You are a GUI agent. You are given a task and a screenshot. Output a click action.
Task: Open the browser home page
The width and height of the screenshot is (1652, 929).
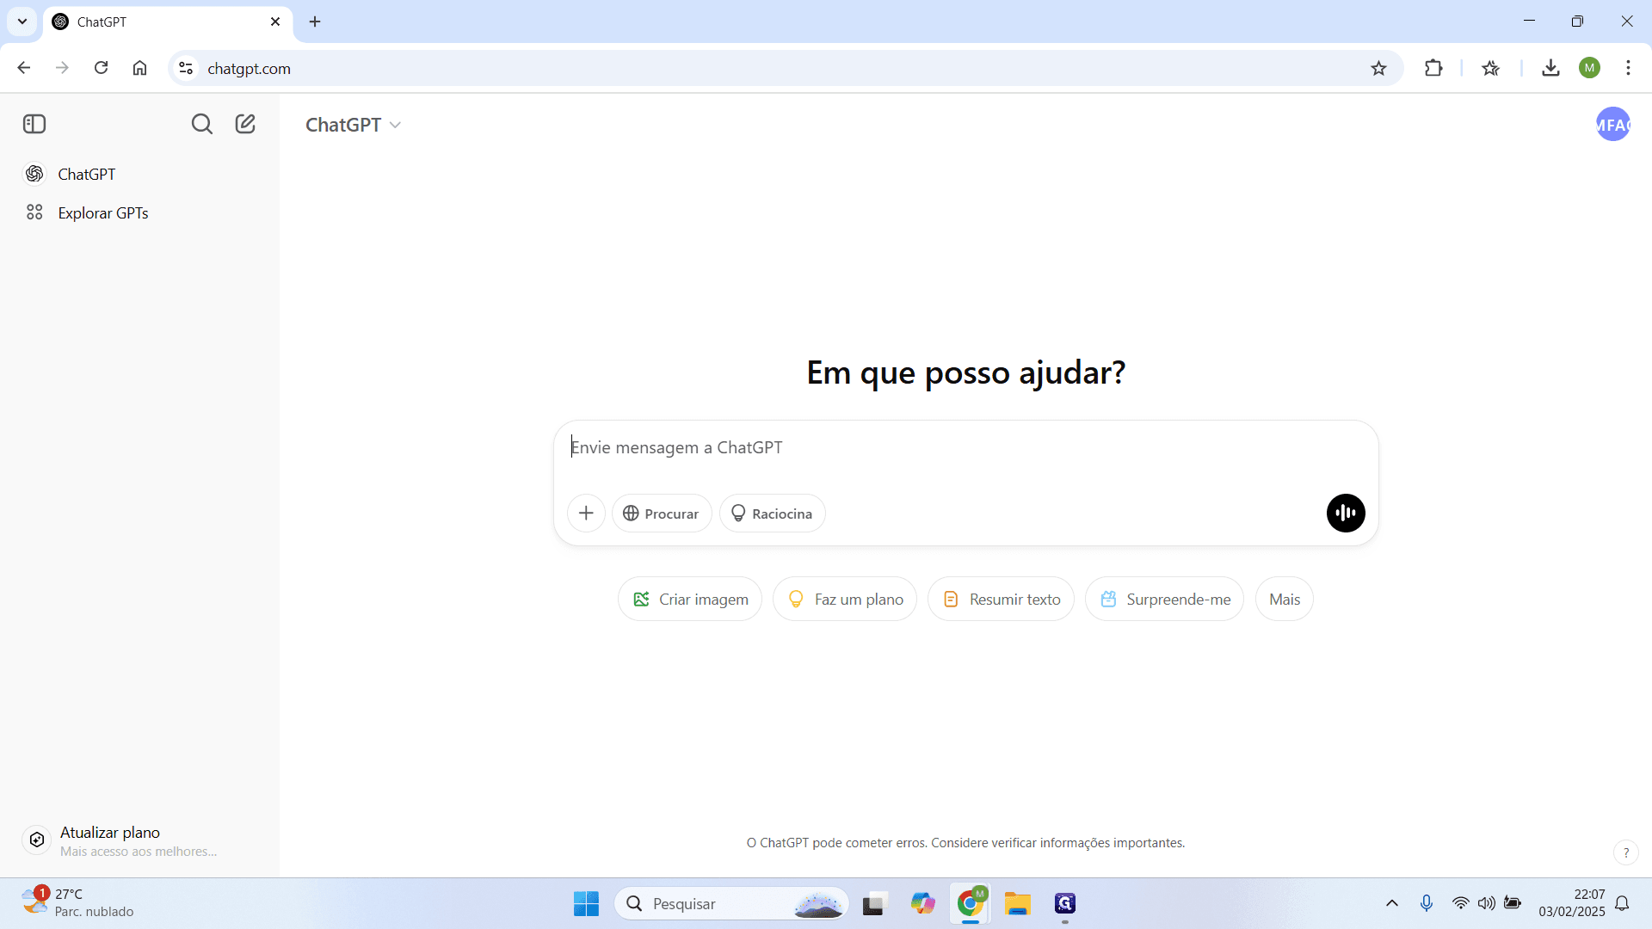[x=139, y=68]
